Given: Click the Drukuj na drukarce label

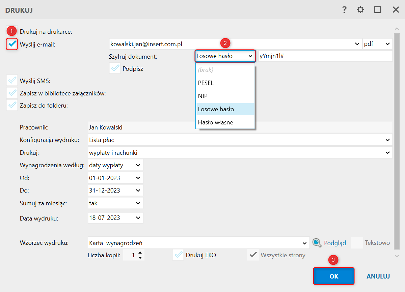Looking at the screenshot, I should 46,32.
